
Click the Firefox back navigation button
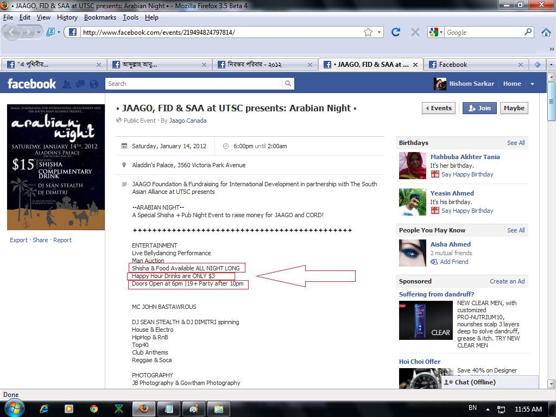coord(11,32)
